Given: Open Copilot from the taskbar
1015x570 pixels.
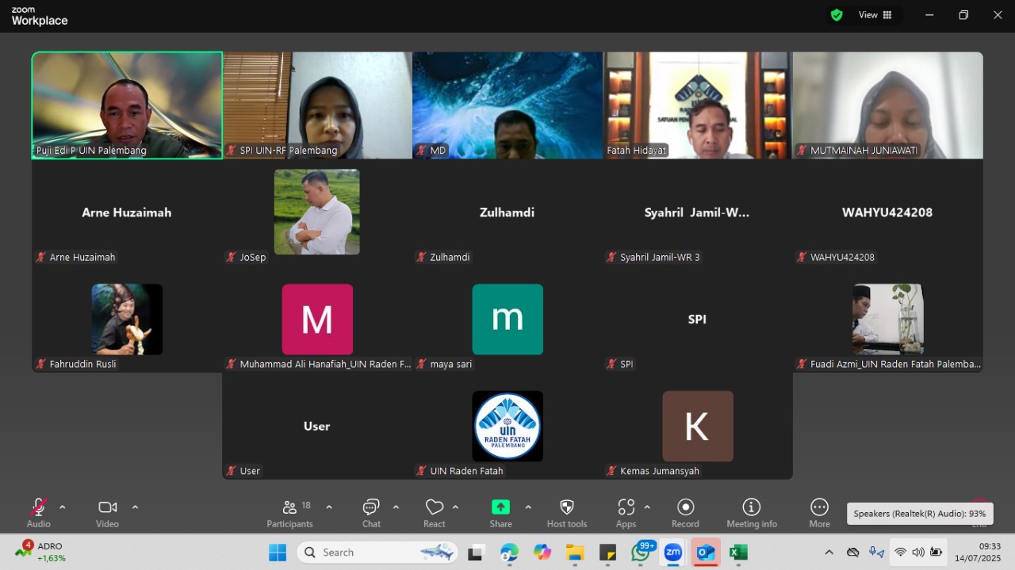Looking at the screenshot, I should tap(542, 553).
